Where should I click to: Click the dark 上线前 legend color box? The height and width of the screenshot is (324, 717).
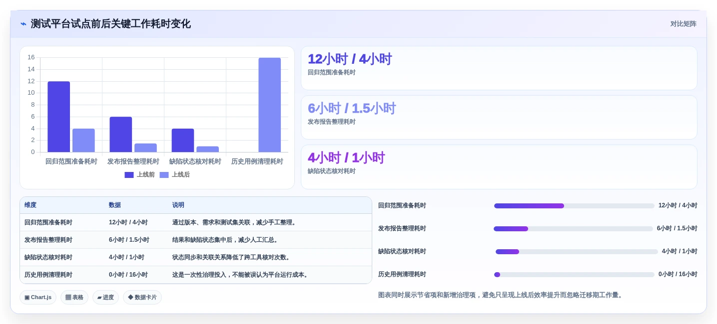[129, 175]
